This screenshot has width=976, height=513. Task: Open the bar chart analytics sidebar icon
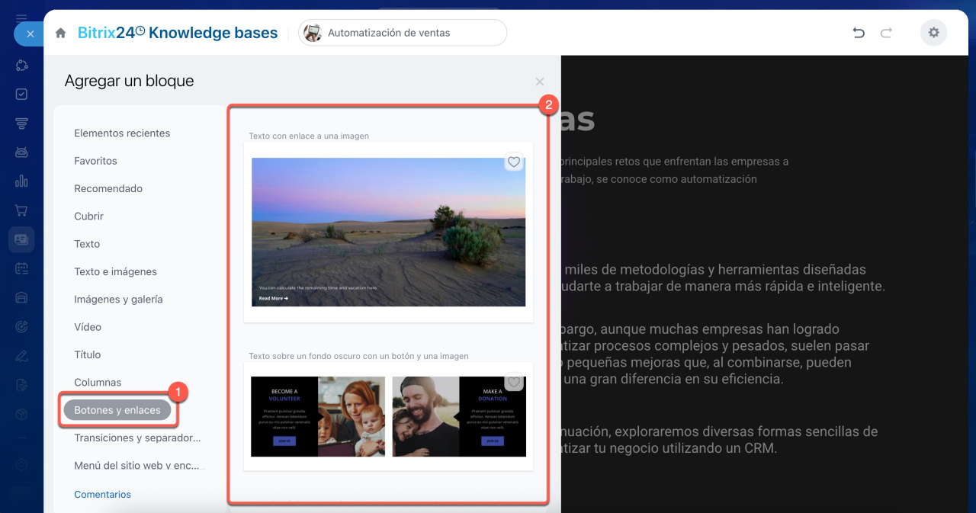coord(21,181)
